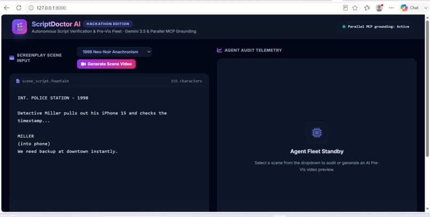The width and height of the screenshot is (430, 217).
Task: Click the Parallel MCP grounding Active status
Action: (x=376, y=27)
